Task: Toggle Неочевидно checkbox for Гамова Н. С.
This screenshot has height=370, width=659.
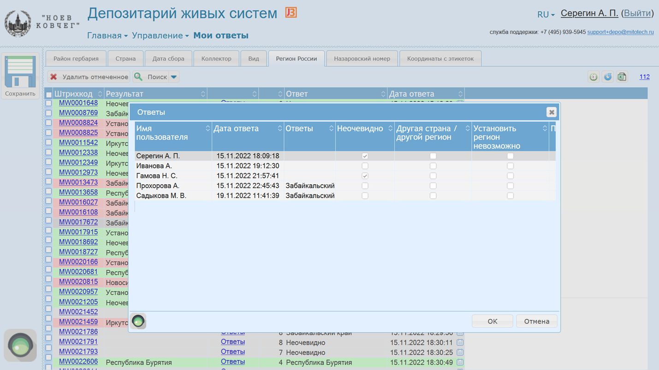Action: pos(365,176)
